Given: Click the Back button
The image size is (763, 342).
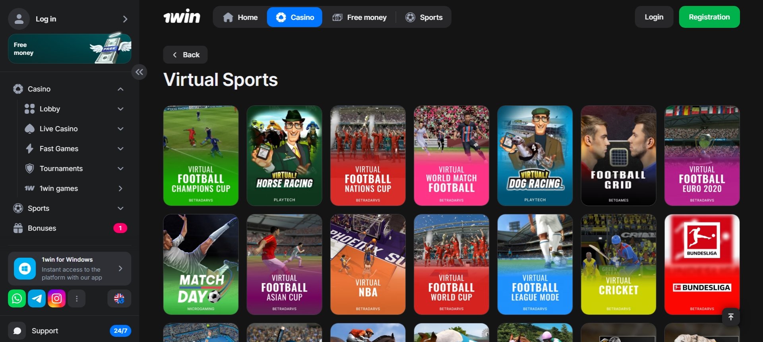Looking at the screenshot, I should [186, 55].
